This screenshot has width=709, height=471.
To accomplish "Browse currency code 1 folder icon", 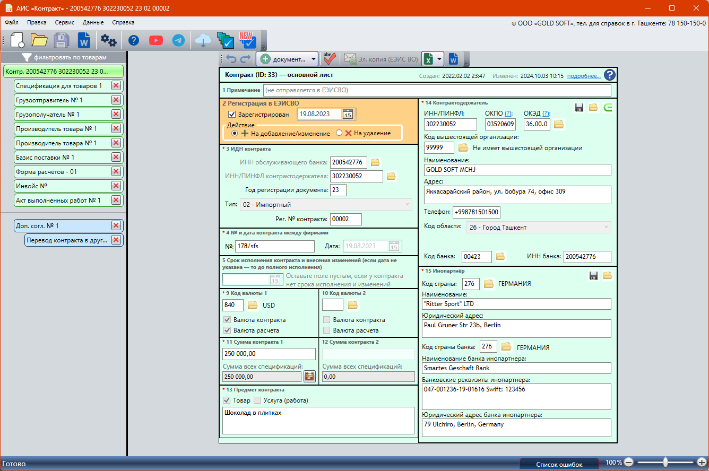I will (253, 305).
